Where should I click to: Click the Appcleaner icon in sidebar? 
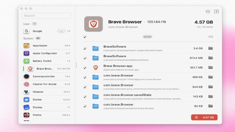click(26, 45)
